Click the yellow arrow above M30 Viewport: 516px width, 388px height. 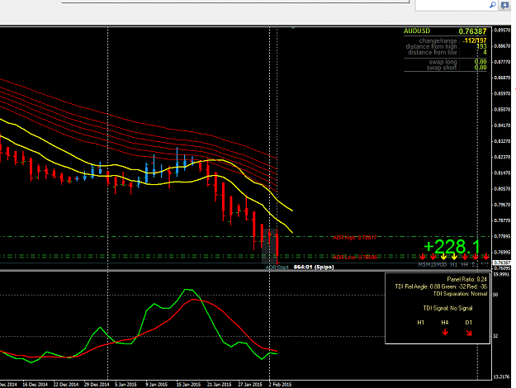point(443,257)
